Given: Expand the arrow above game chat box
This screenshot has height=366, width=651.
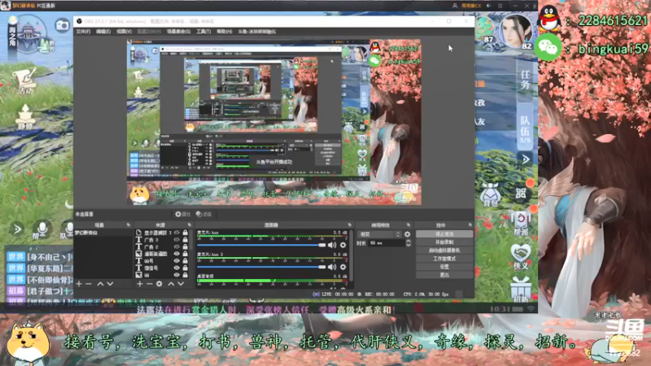Looking at the screenshot, I should 17,229.
